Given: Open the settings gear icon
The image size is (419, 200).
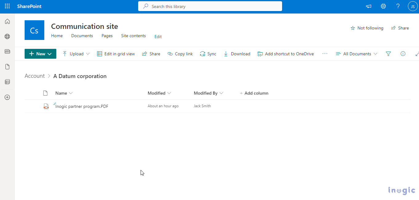Looking at the screenshot, I should tap(383, 6).
